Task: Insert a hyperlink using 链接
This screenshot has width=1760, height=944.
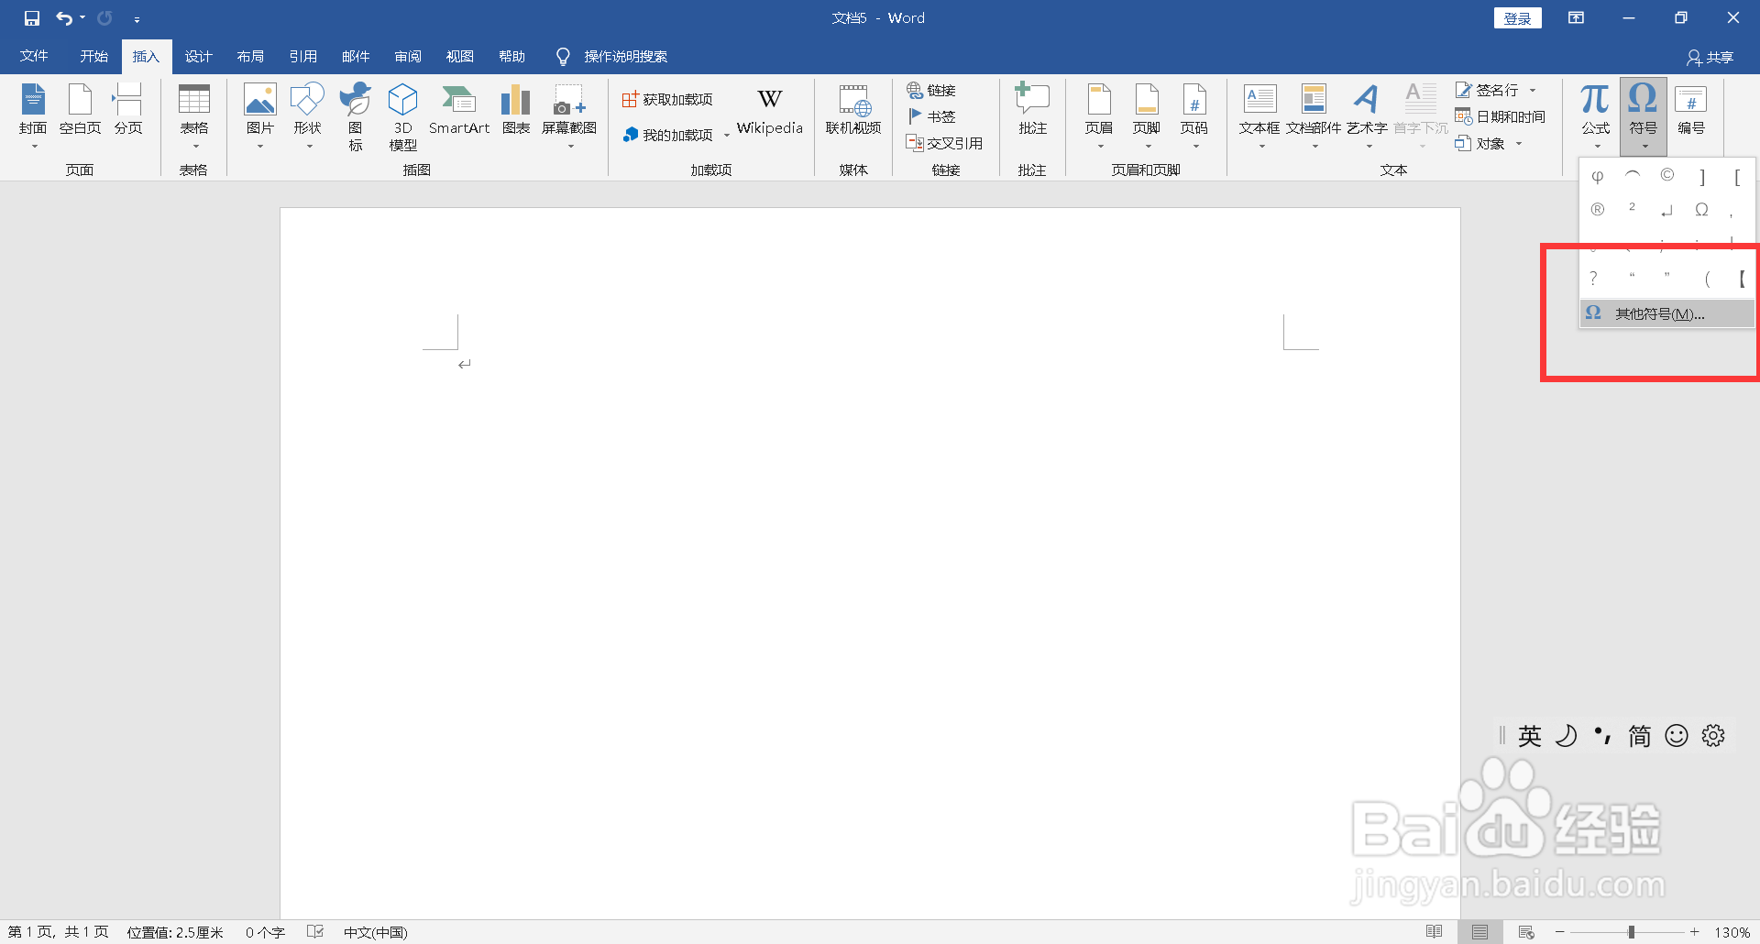Action: point(931,90)
